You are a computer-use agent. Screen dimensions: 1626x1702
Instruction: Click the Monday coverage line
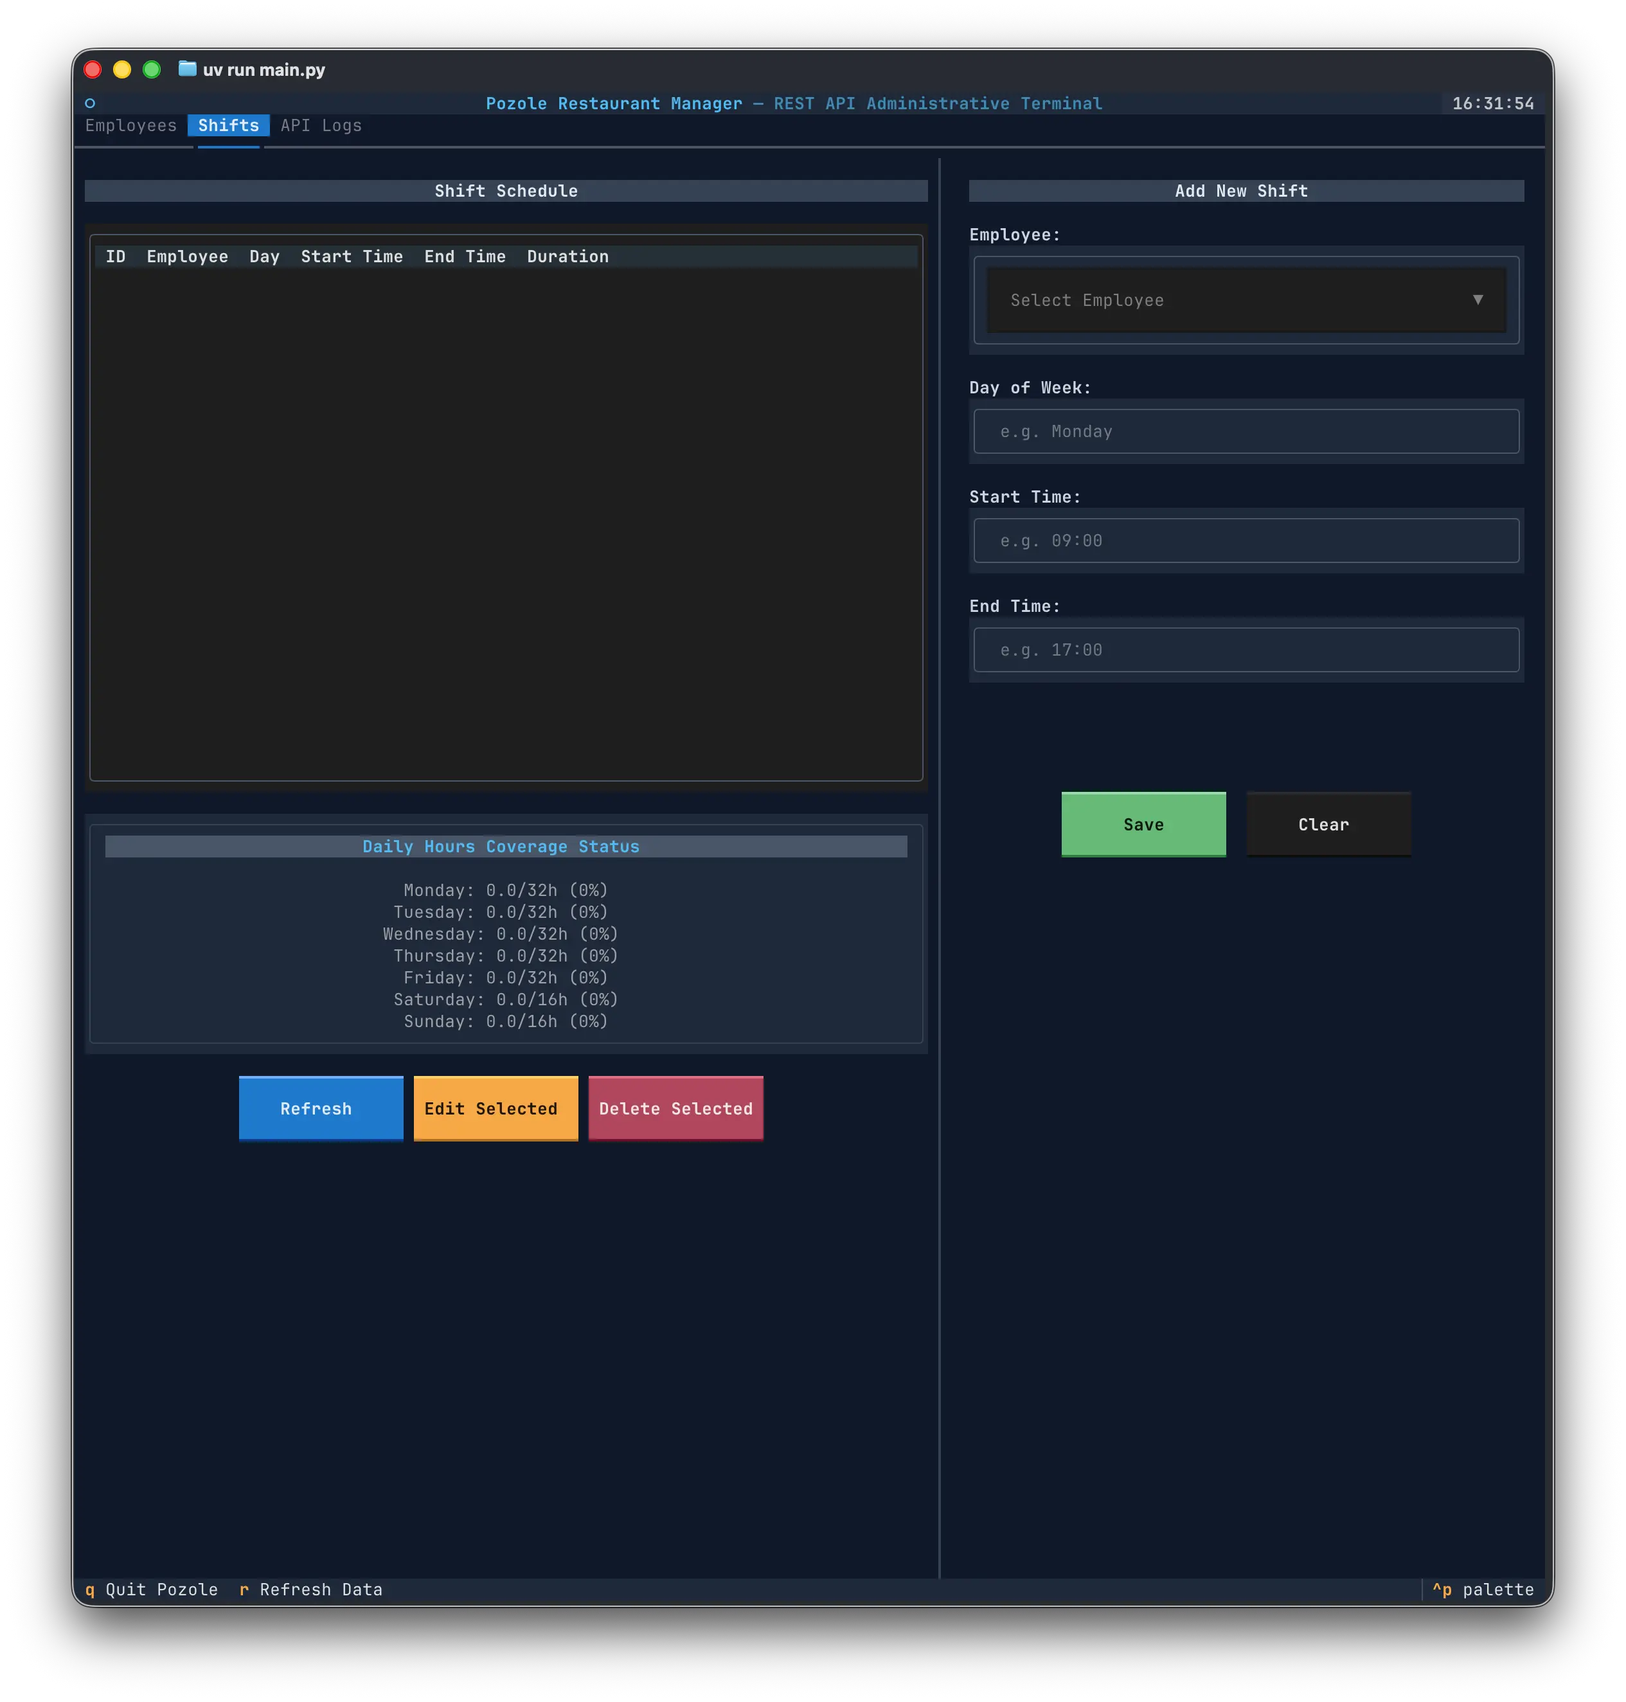click(x=506, y=890)
